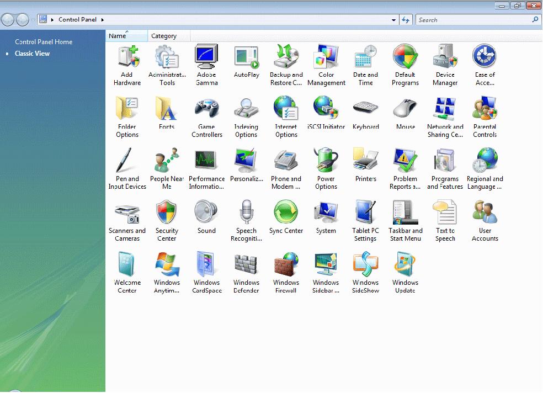This screenshot has height=393, width=543.
Task: Open Administrative Tools
Action: pyautogui.click(x=167, y=65)
